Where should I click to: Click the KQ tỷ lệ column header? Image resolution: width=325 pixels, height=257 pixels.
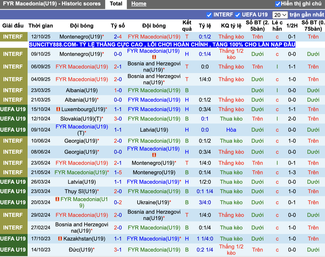pos(231,26)
